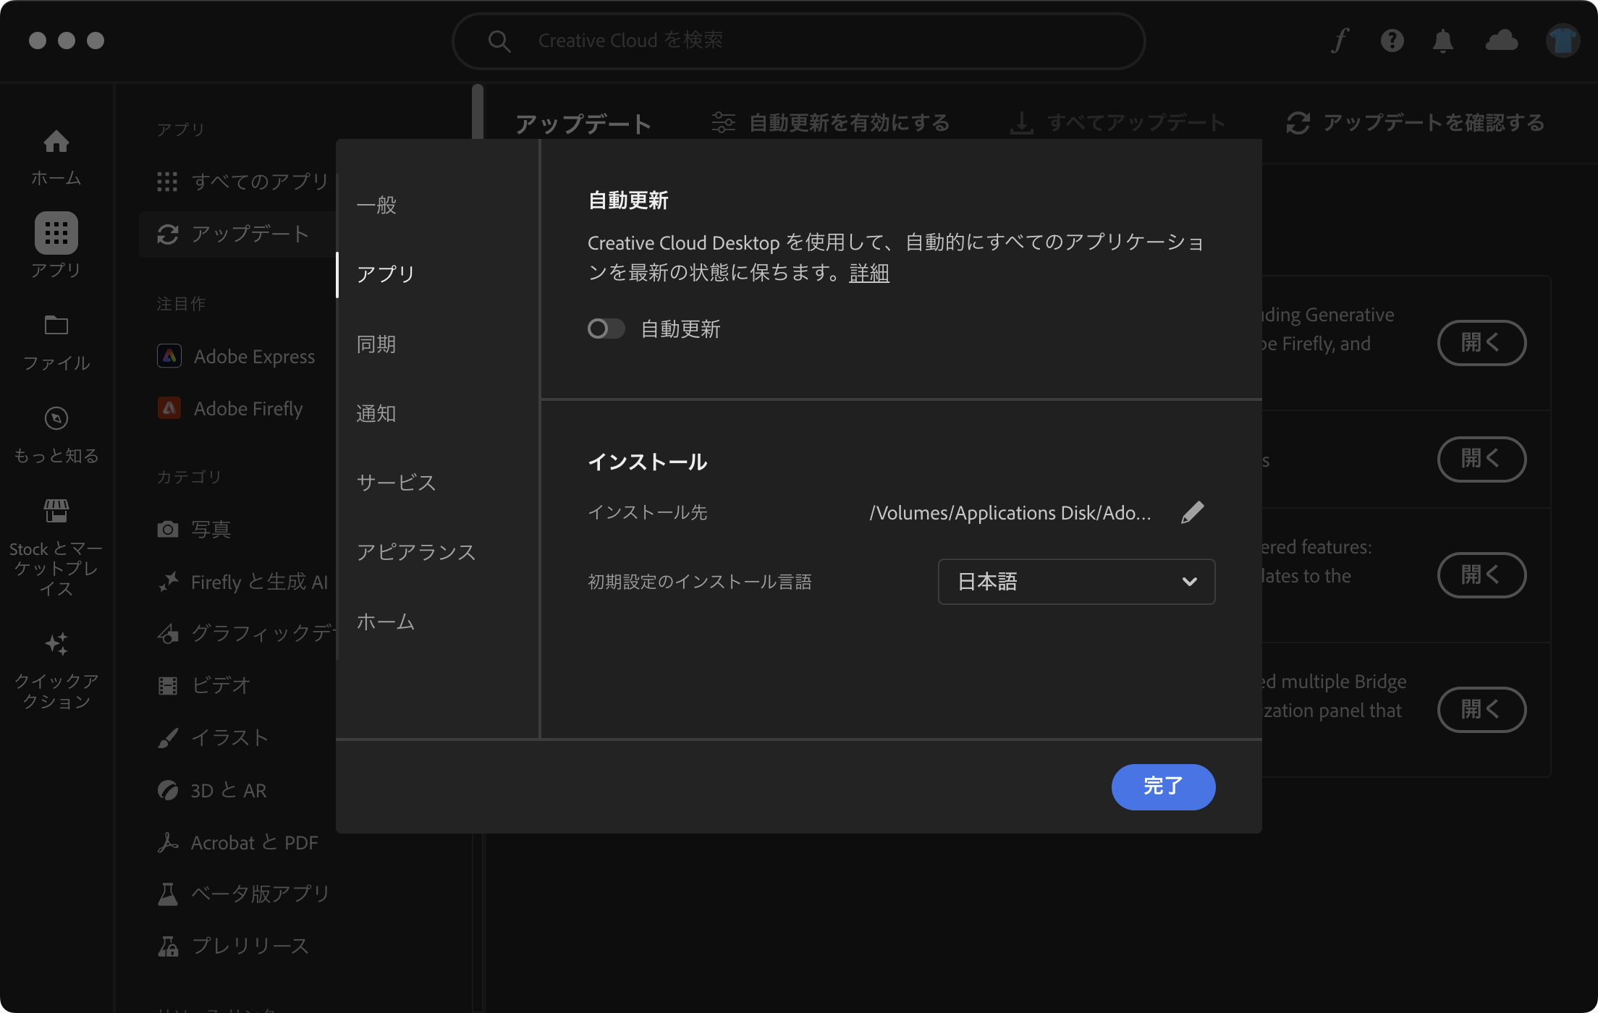Click 開く button beside multiple Bridge text
This screenshot has height=1013, width=1598.
(x=1481, y=709)
